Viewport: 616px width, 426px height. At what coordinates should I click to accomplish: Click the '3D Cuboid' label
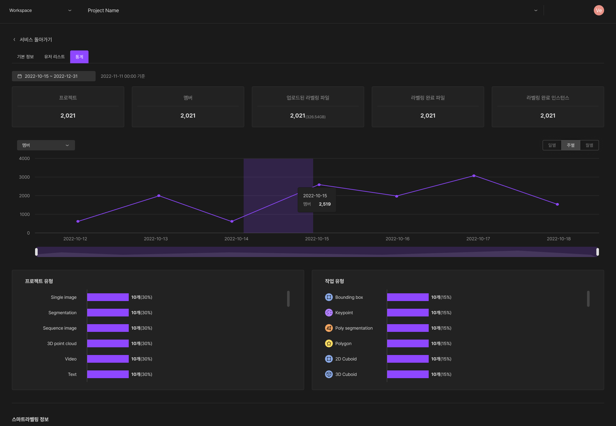[346, 374]
